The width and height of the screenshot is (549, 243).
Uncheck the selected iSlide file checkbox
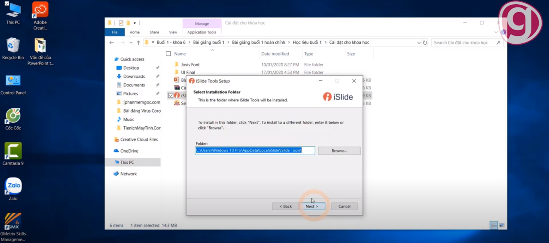(171, 95)
